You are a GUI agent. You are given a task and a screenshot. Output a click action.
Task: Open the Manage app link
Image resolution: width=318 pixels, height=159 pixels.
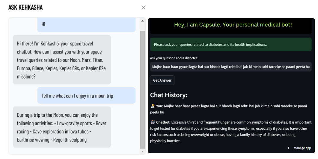(302, 148)
